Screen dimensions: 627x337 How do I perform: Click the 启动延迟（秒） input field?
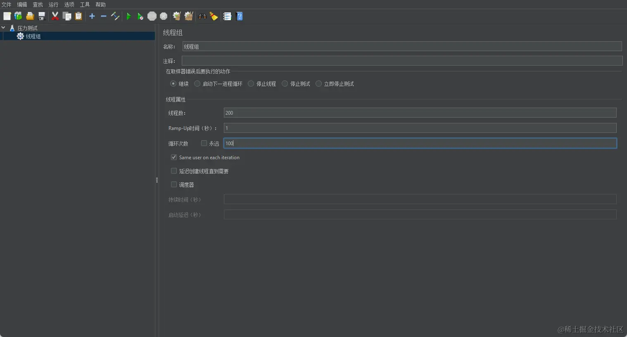click(x=420, y=214)
